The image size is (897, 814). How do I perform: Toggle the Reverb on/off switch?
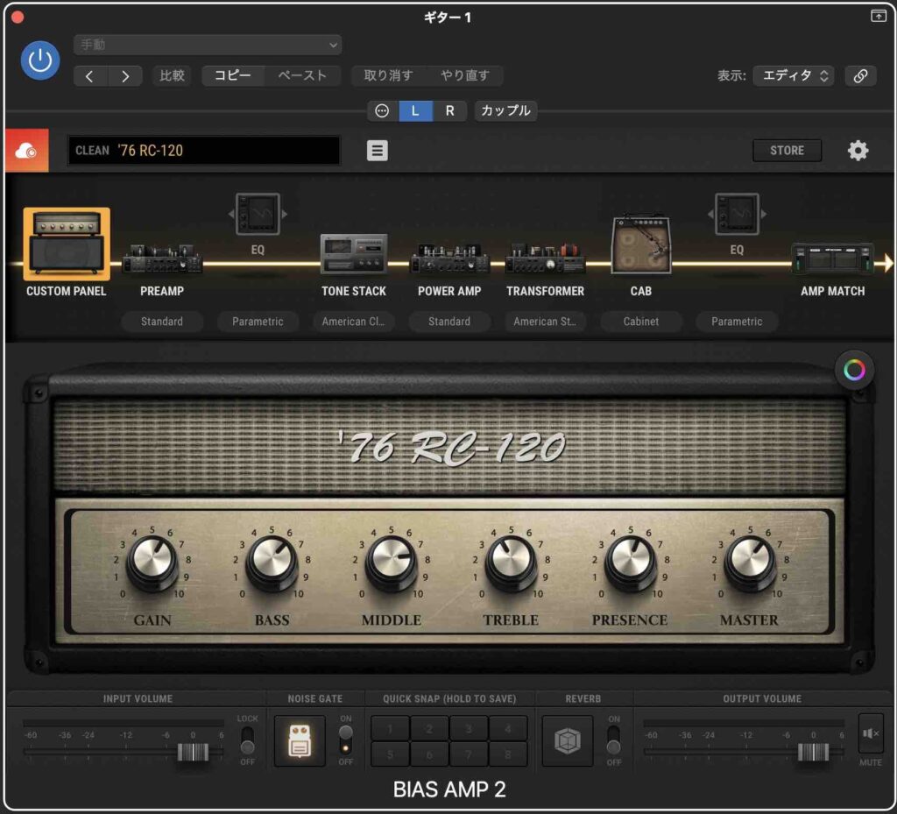(x=613, y=740)
